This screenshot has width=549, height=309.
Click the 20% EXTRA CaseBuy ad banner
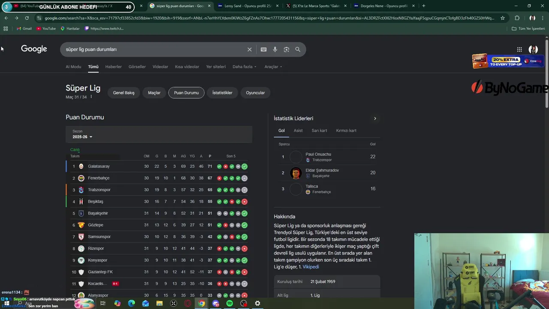508,61
